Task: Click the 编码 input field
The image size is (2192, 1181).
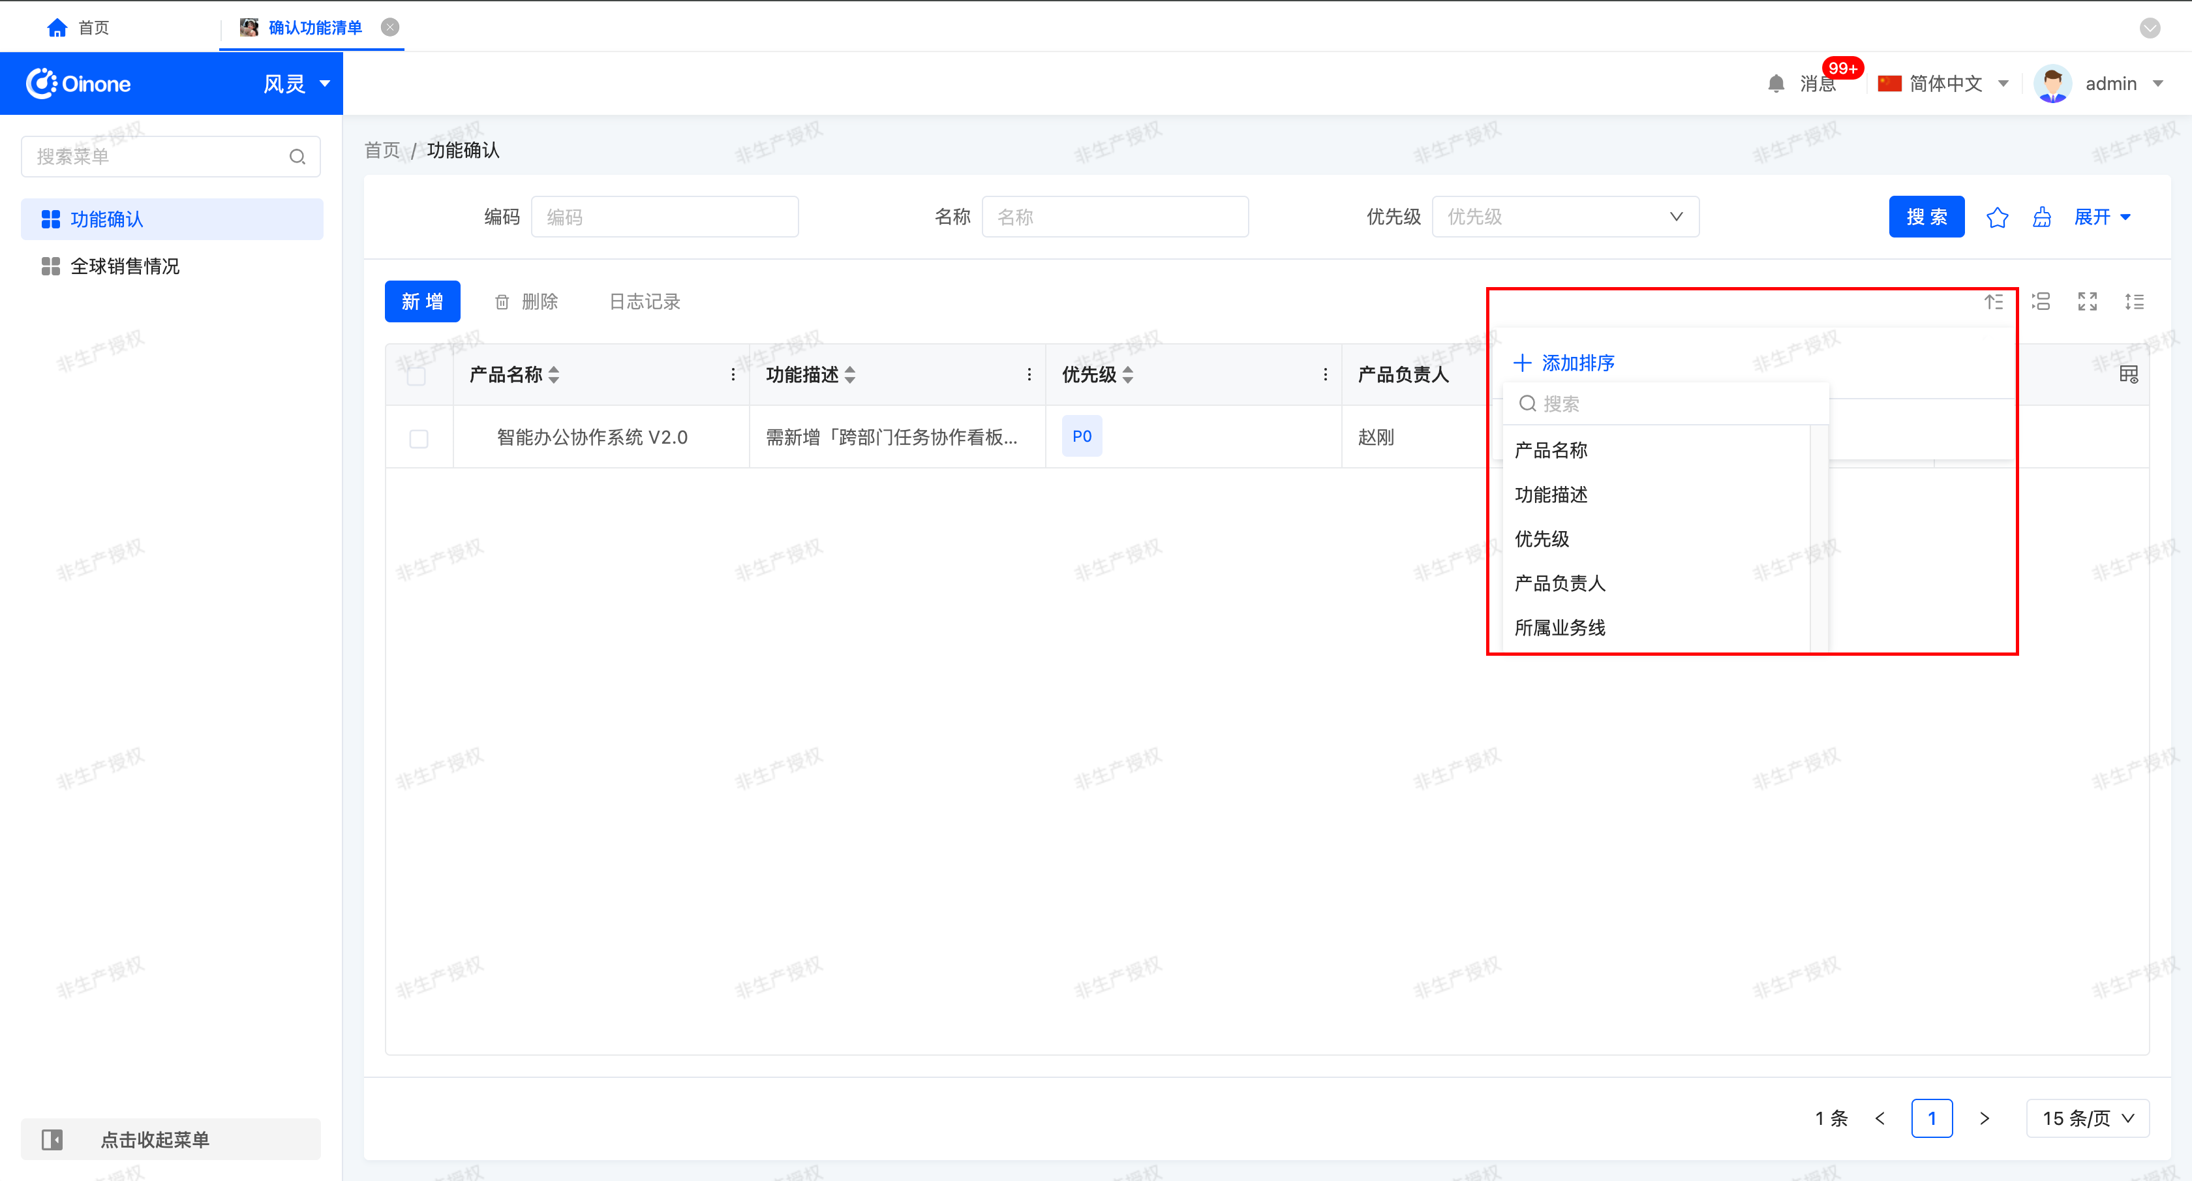Action: point(665,217)
